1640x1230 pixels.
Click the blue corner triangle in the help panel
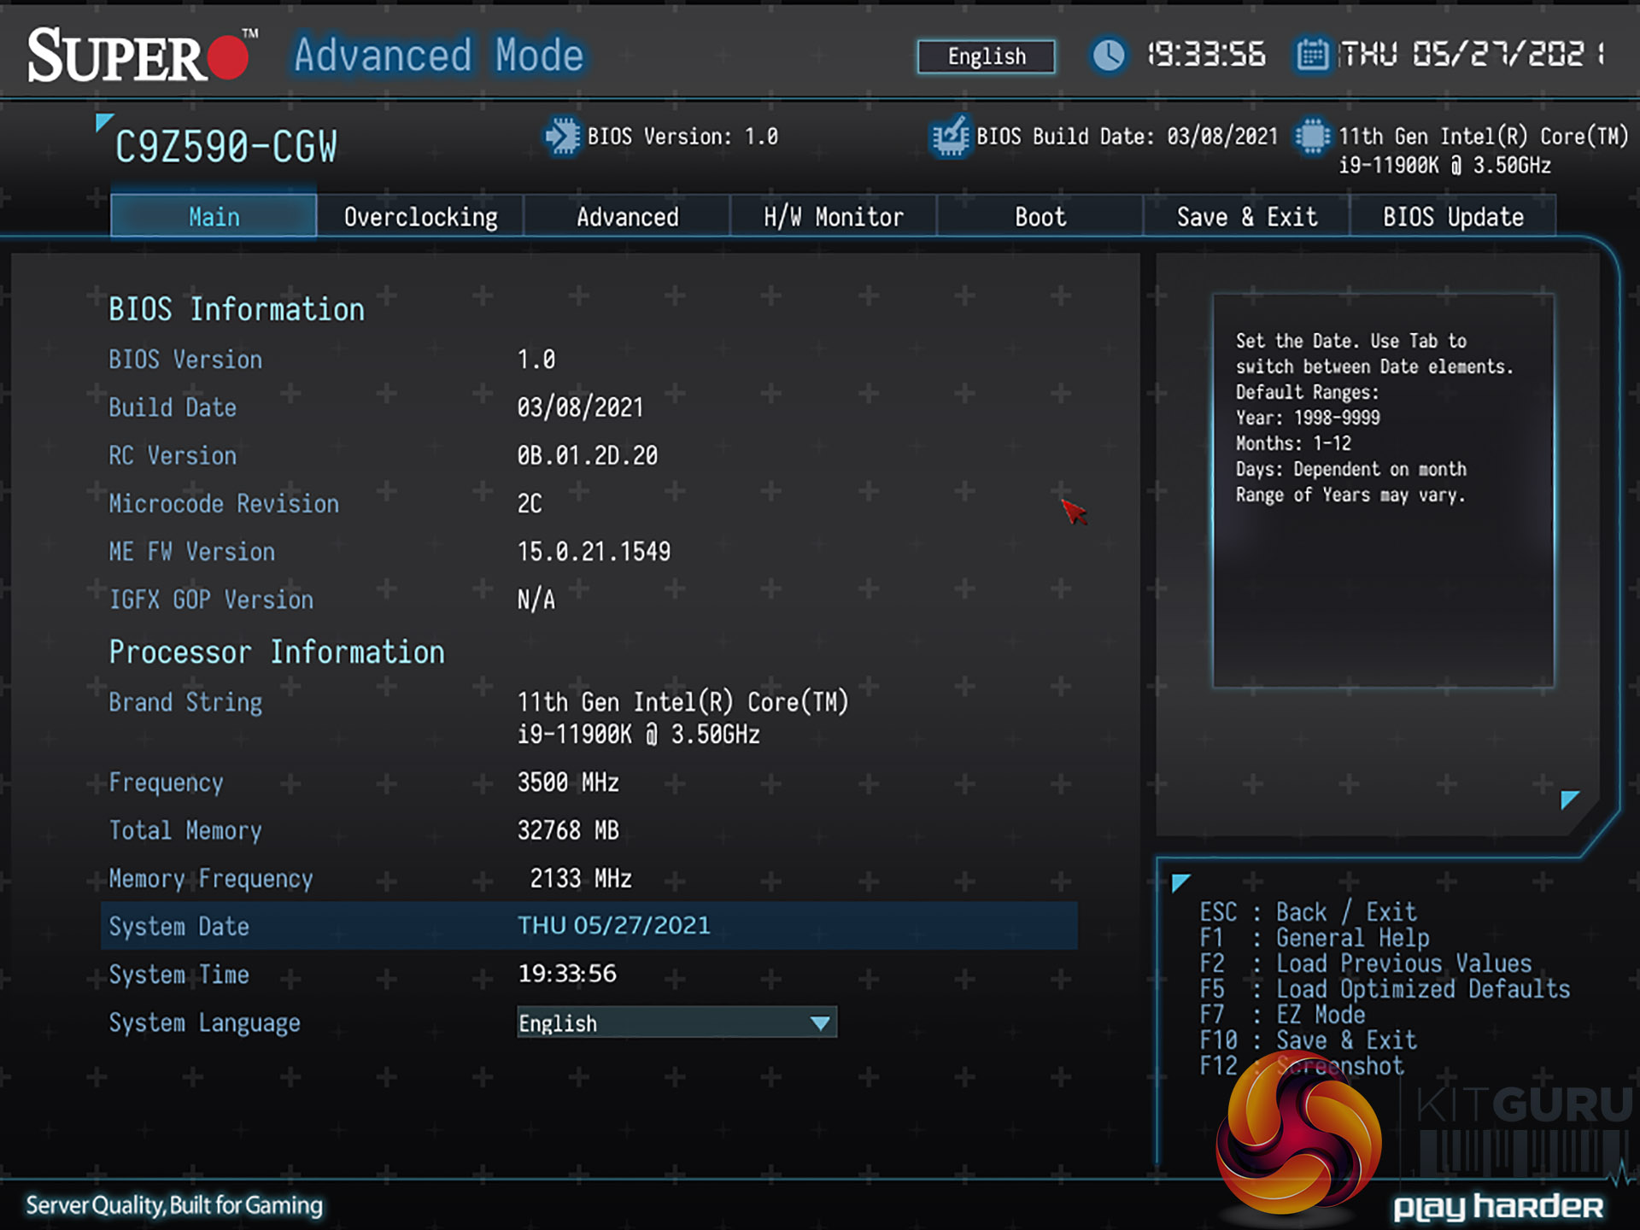pyautogui.click(x=1569, y=799)
